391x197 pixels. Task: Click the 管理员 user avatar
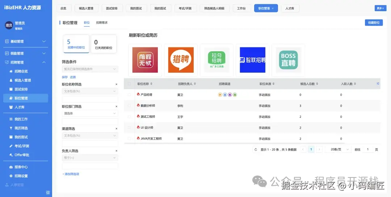point(9,25)
